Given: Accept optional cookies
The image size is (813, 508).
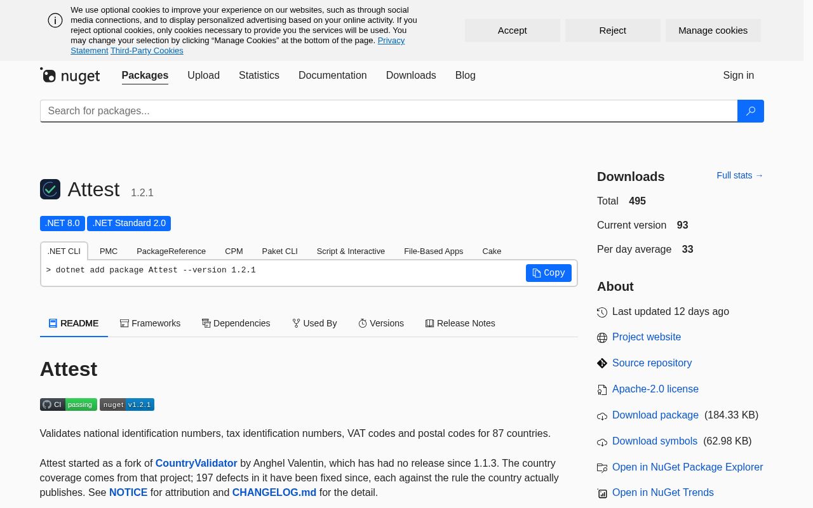Looking at the screenshot, I should 513,30.
